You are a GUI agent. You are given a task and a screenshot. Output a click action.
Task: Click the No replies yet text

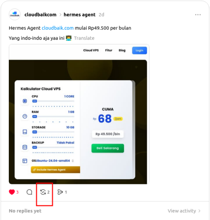[x=25, y=211]
